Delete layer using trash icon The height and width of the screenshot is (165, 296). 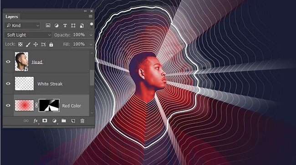82,121
